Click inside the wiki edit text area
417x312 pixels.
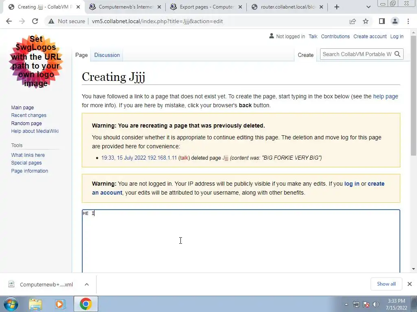coord(241,241)
